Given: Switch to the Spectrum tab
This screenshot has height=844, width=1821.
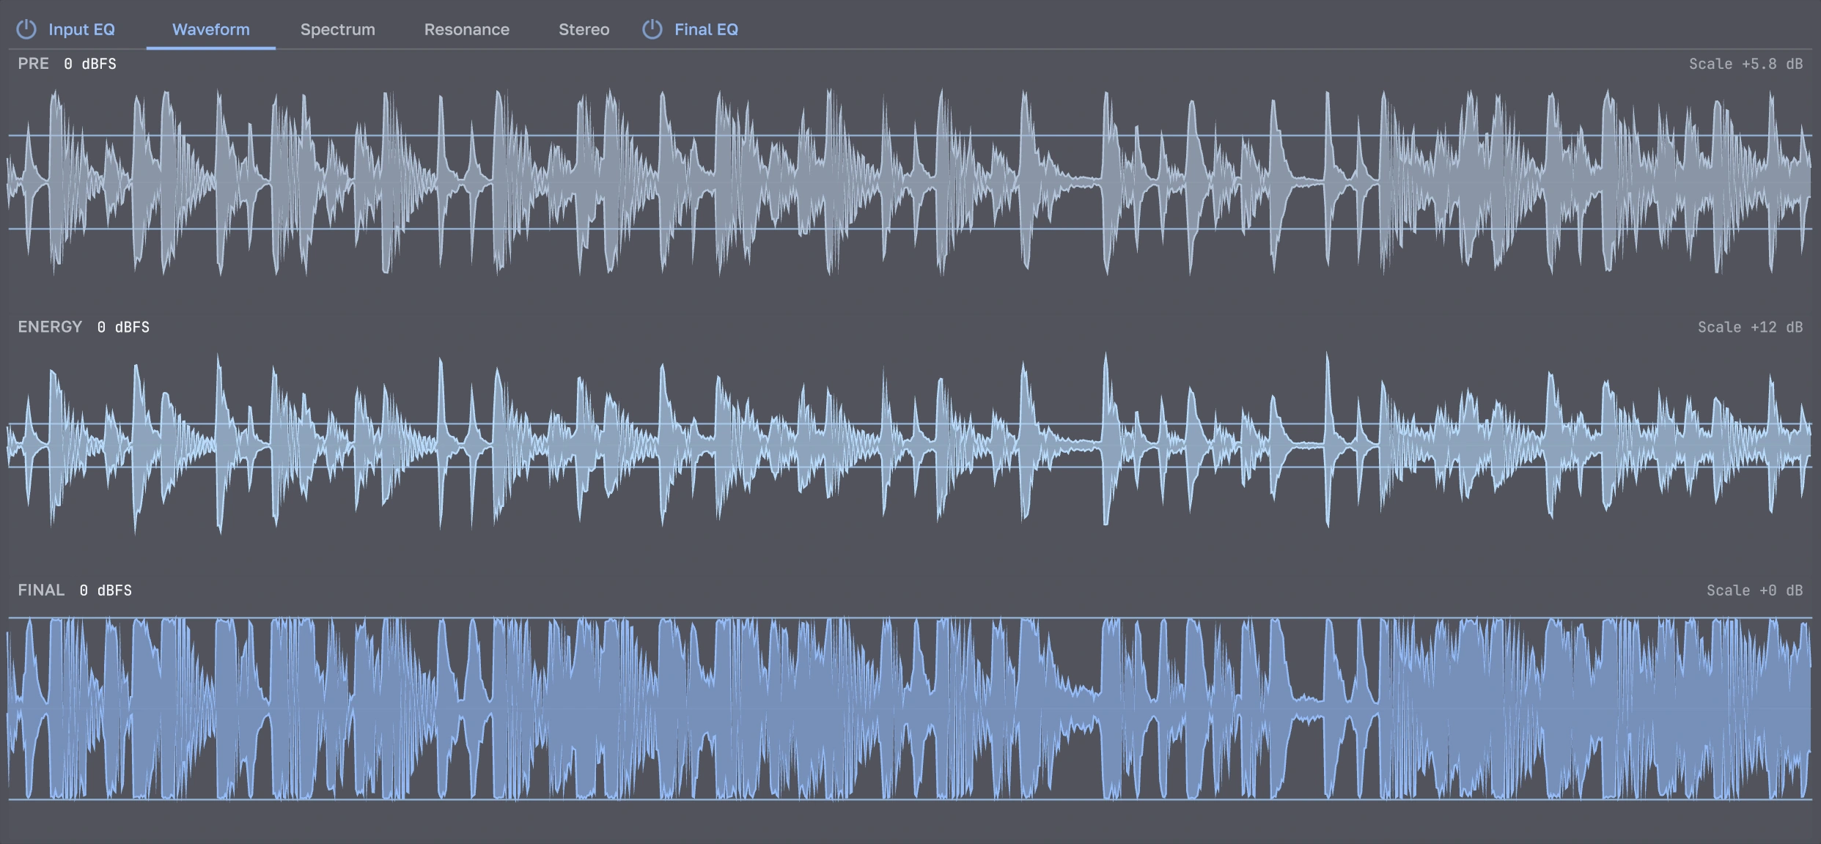Looking at the screenshot, I should coord(338,29).
